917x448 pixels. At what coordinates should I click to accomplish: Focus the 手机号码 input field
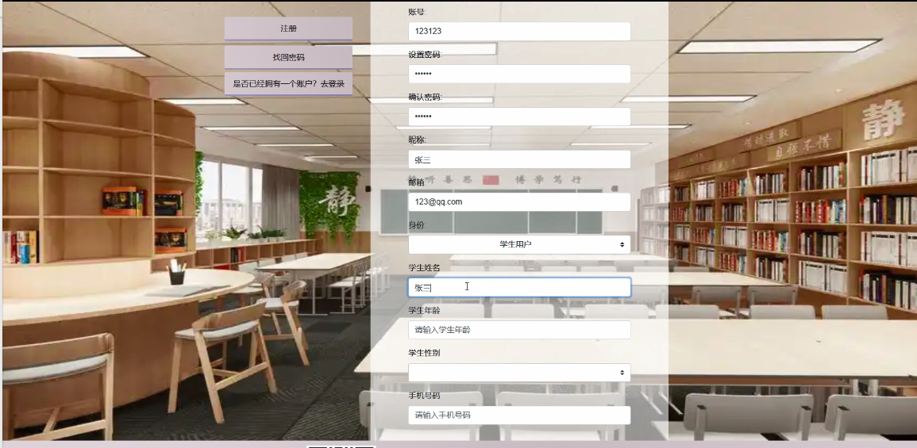pos(519,415)
